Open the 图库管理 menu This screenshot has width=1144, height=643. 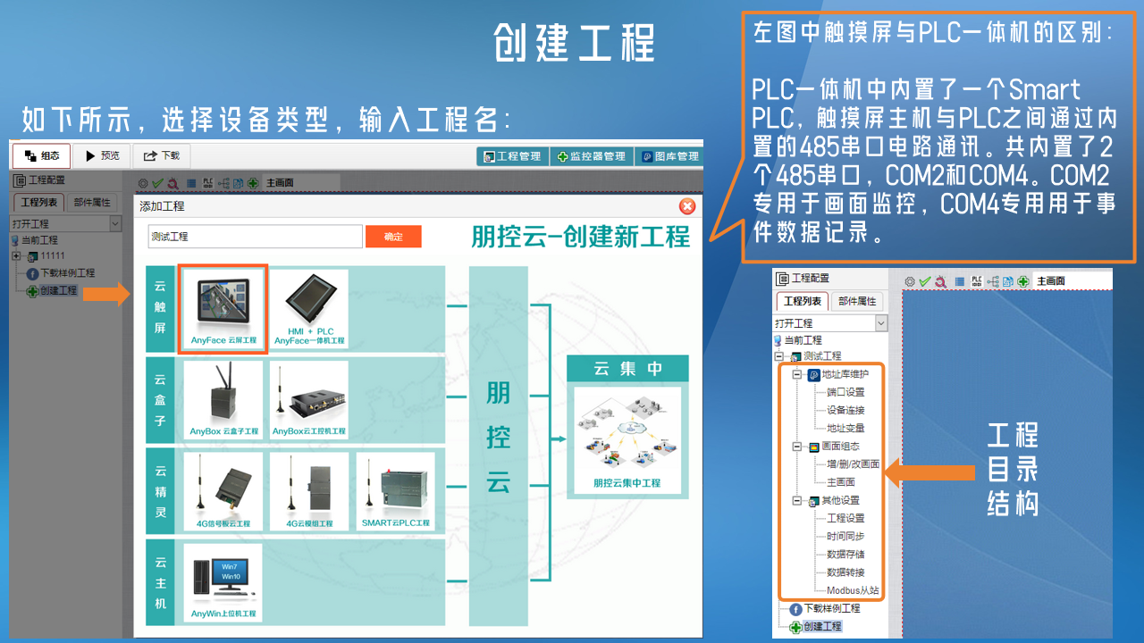(669, 156)
